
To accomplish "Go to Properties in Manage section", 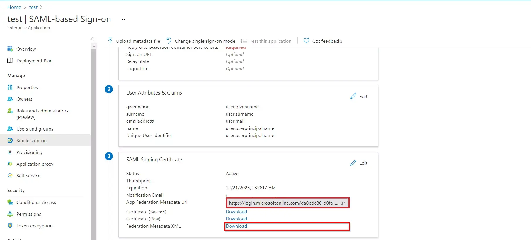I will tap(27, 87).
